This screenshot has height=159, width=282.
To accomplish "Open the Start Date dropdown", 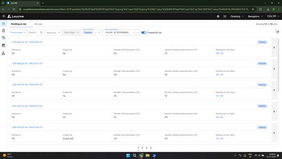I will coord(71,32).
